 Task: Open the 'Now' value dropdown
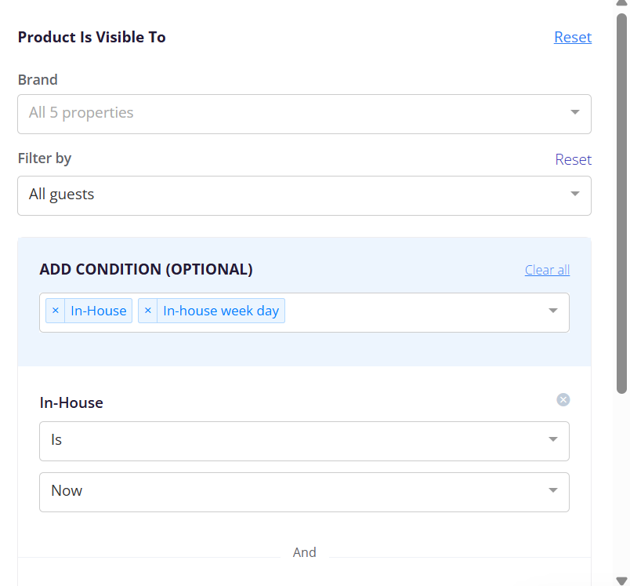click(304, 493)
